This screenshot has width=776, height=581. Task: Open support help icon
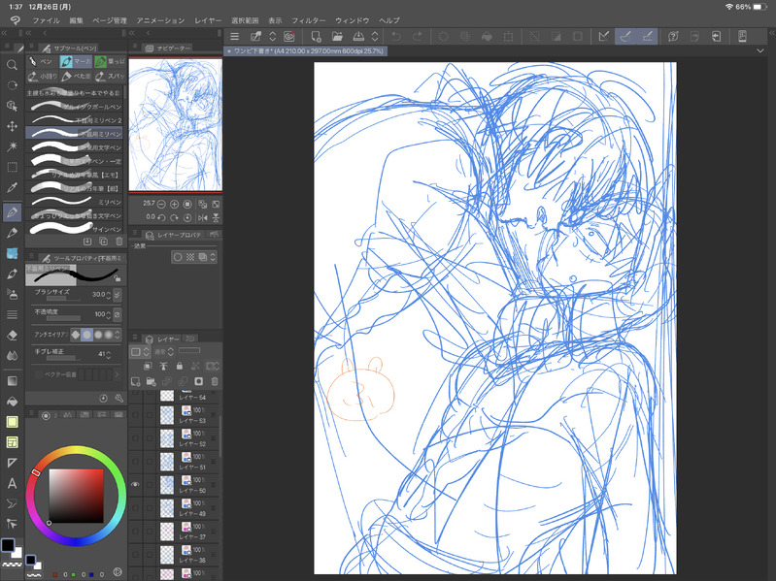pyautogui.click(x=673, y=37)
